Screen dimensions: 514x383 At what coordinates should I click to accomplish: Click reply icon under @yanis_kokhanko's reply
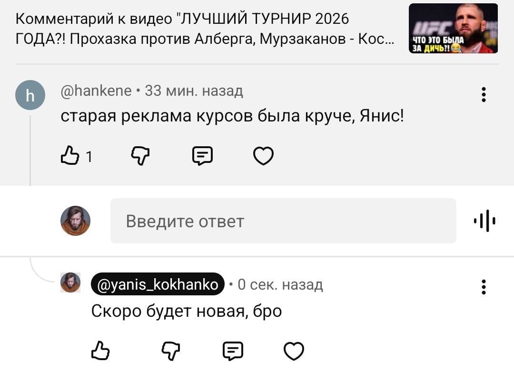click(x=232, y=352)
